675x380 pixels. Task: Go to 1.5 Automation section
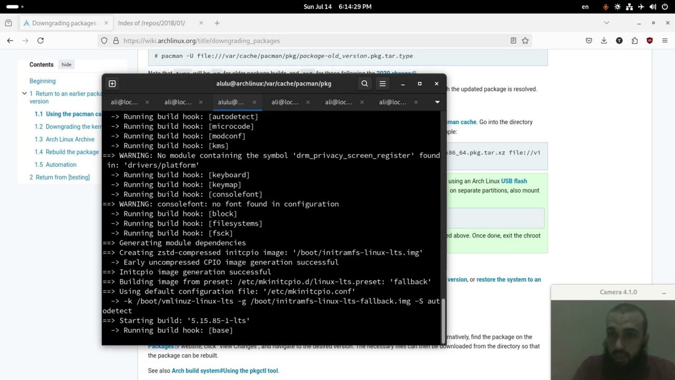[55, 165]
